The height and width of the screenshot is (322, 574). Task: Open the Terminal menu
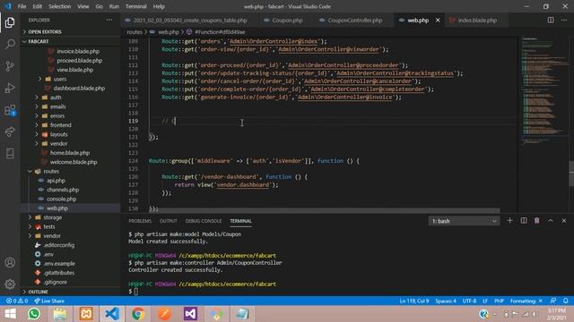coord(135,6)
